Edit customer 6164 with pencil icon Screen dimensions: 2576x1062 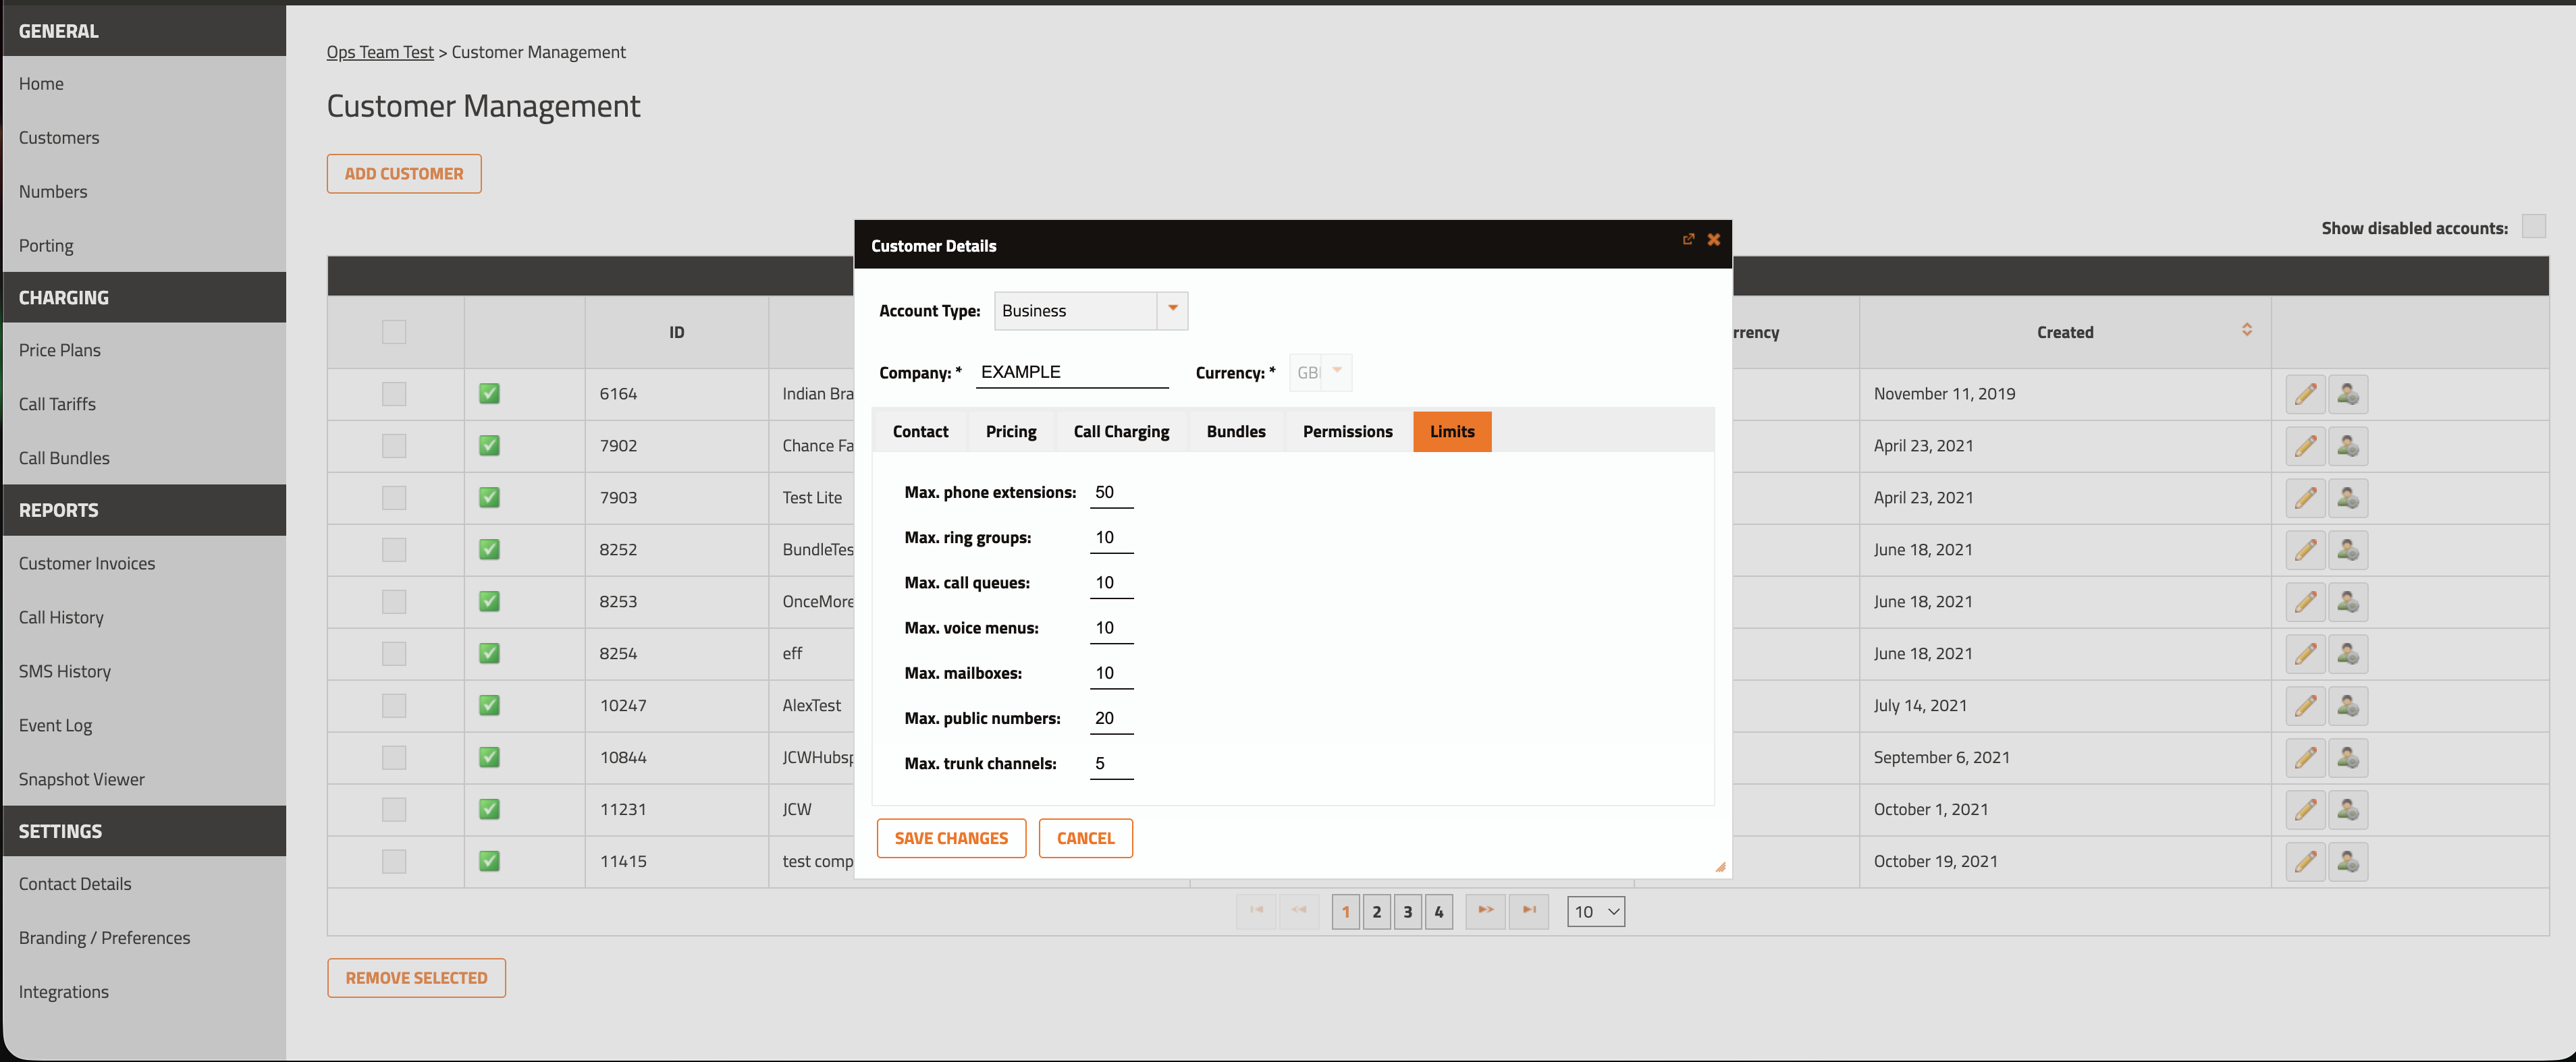coord(2305,393)
